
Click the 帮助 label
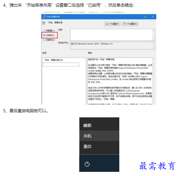point(90,53)
